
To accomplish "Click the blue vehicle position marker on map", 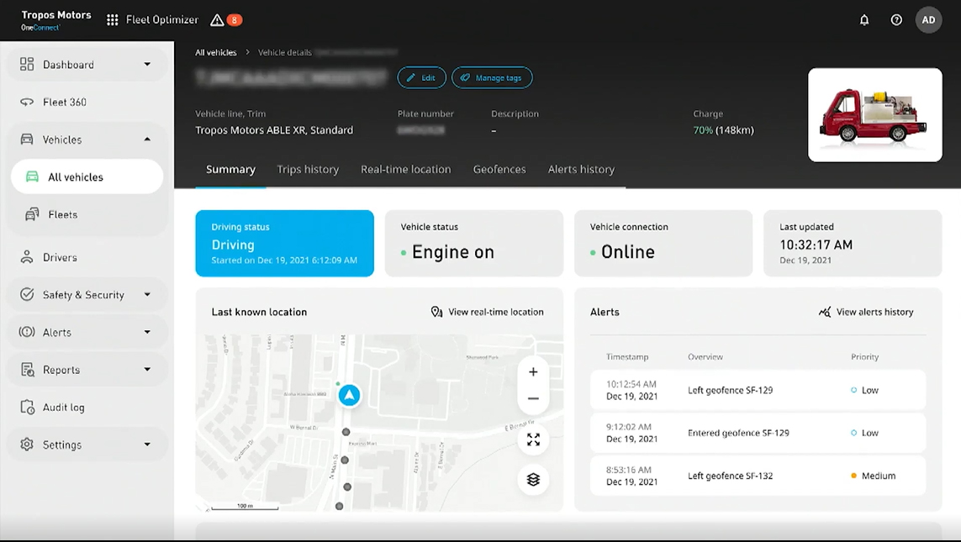I will (350, 396).
